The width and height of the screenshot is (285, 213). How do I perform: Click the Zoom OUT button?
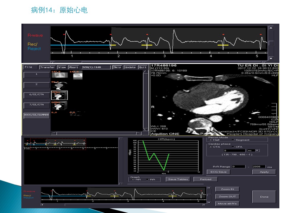tap(227, 196)
